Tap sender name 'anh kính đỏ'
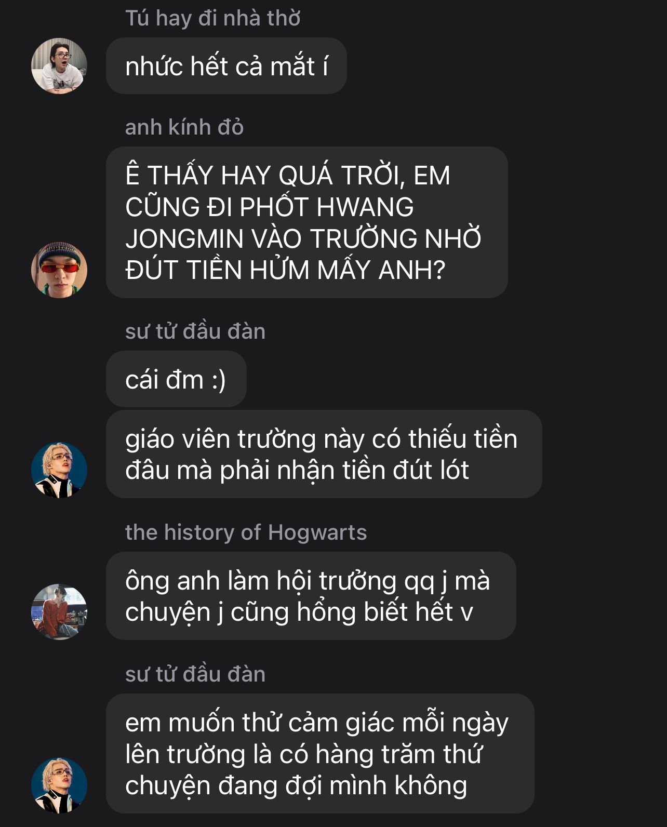The height and width of the screenshot is (827, 667). 184,127
